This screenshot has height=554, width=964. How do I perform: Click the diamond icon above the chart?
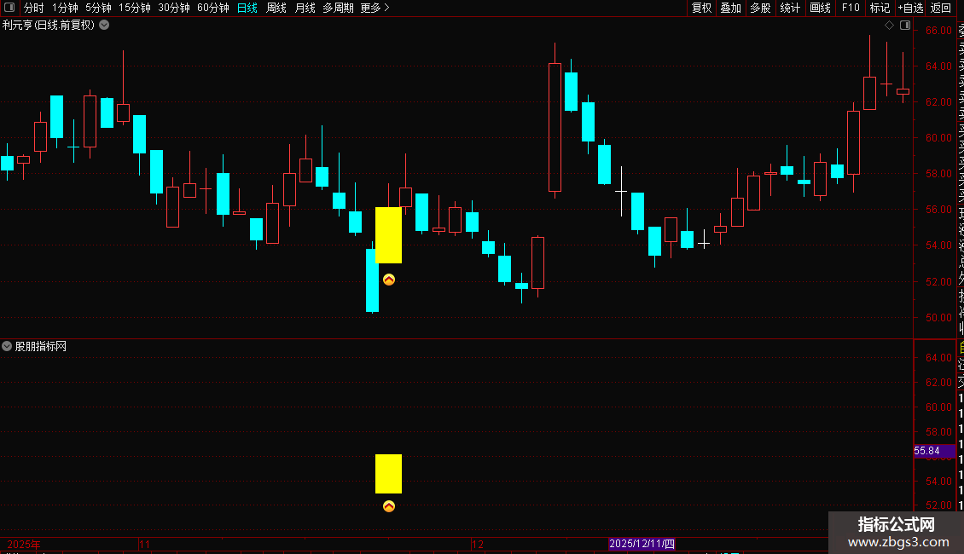889,26
